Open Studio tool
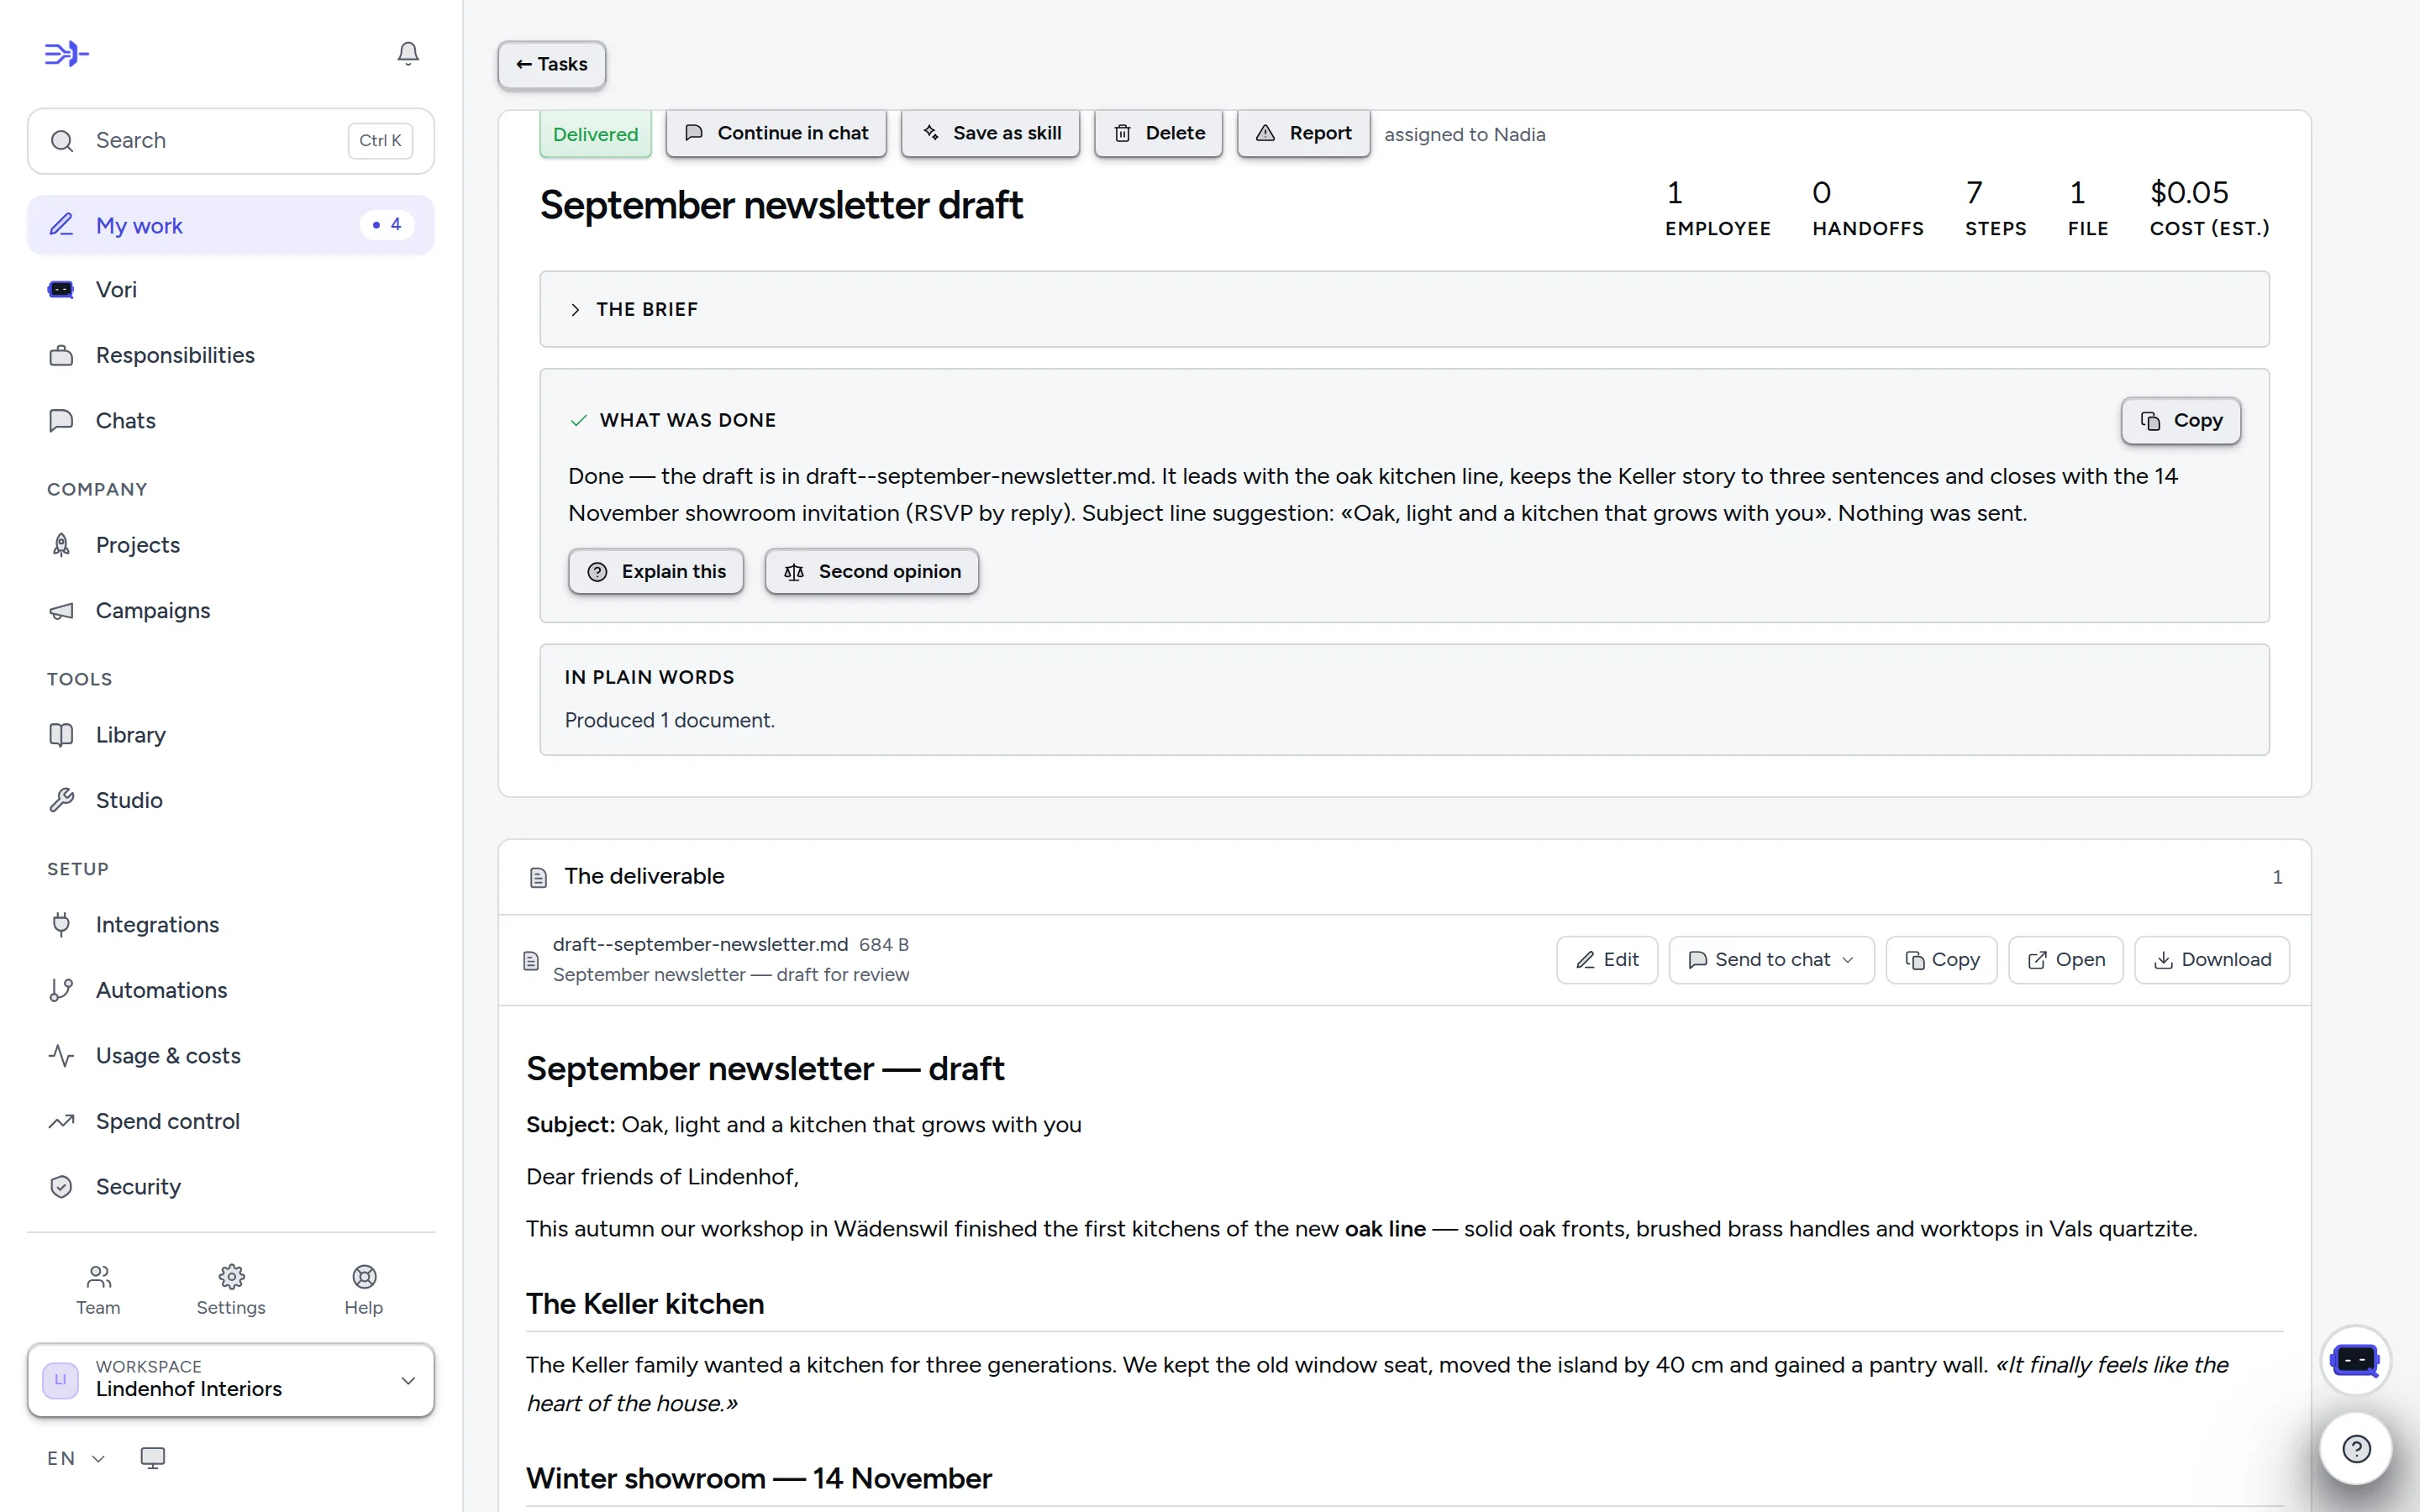Screen dimensions: 2420x1512 [x=231, y=800]
